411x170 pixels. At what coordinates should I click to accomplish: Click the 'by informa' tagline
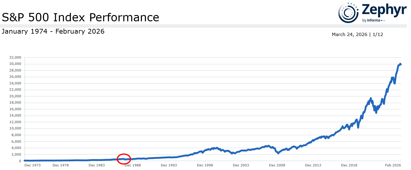(373, 20)
